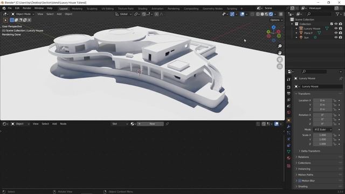This screenshot has height=194, width=345.
Task: Select material preview viewport shading
Action: [266, 14]
